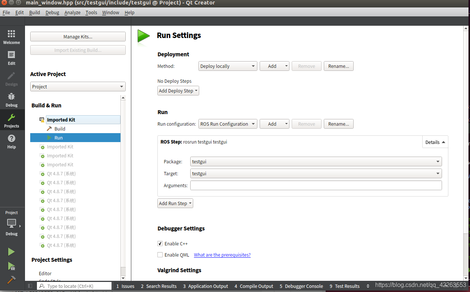Open the Help mode
This screenshot has width=470, height=292.
(x=12, y=142)
